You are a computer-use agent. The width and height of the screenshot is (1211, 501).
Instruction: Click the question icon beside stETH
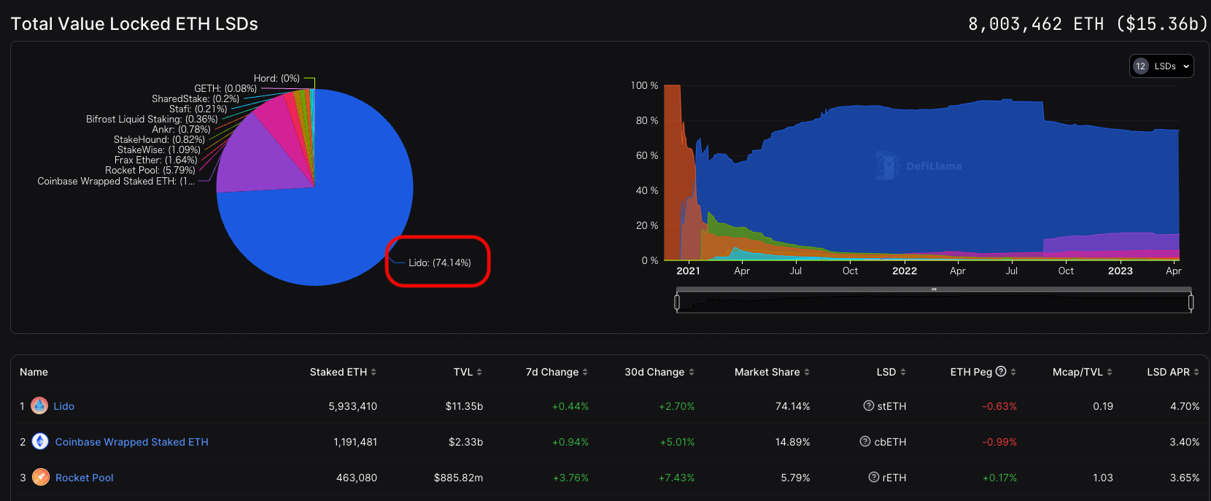[x=868, y=405]
